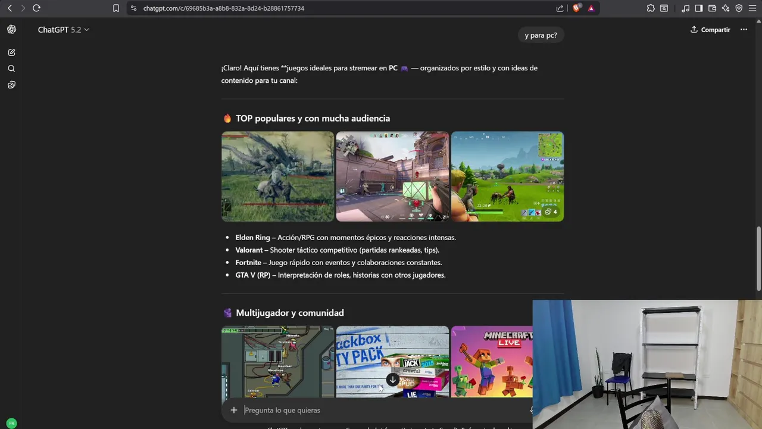Screen dimensions: 762x429
Task: Open the browser hamburger menu
Action: pyautogui.click(x=752, y=8)
